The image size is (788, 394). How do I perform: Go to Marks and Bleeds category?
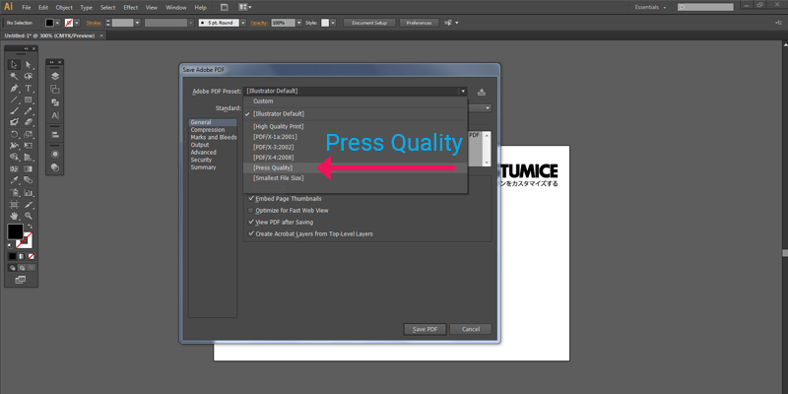(214, 137)
